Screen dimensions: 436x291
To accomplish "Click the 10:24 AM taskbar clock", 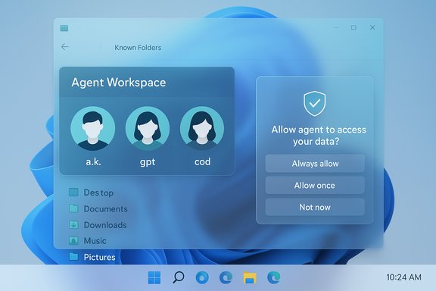I will tap(403, 277).
